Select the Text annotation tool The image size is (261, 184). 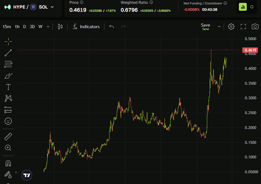(8, 87)
